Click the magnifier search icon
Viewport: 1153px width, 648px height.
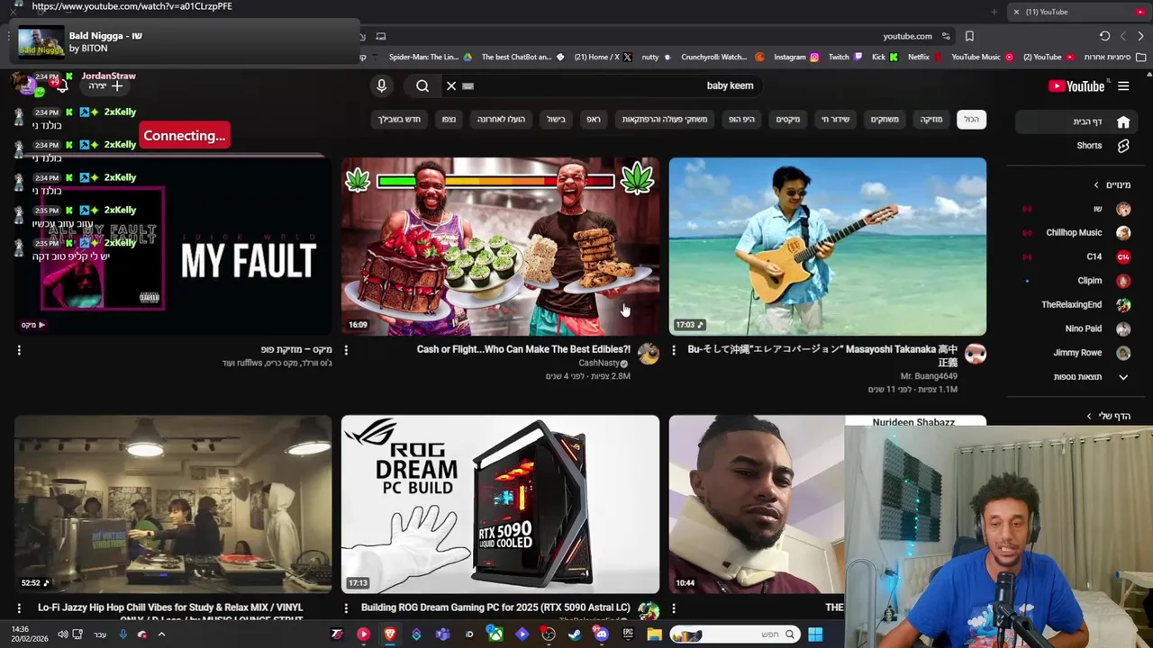422,86
